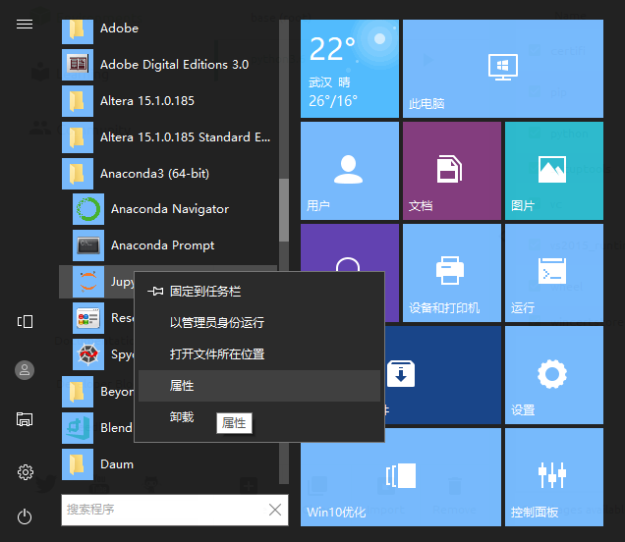Screen dimensions: 625x542
Task: Select 属性 in the context menu
Action: [259, 386]
